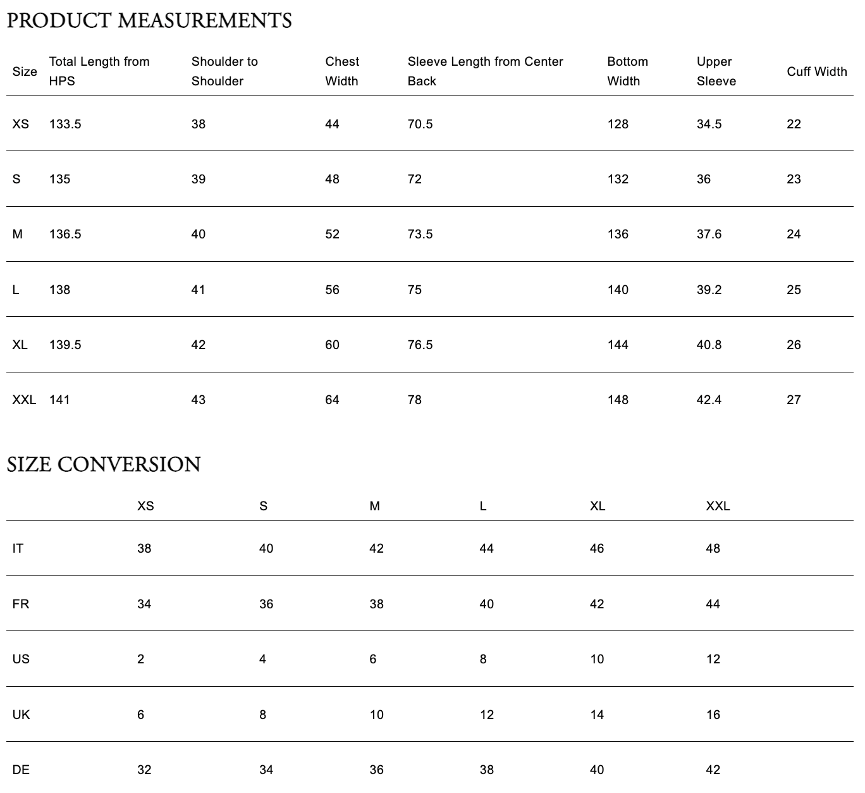Click the US size 2 cell
The image size is (865, 793).
(140, 659)
